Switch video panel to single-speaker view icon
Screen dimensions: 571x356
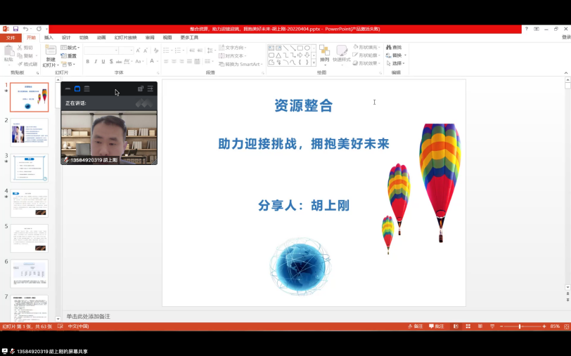point(77,88)
